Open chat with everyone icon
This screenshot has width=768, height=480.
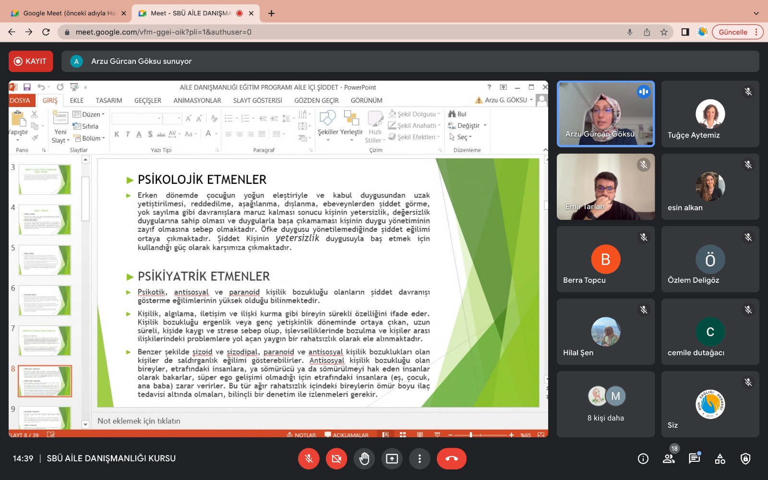[x=694, y=459]
